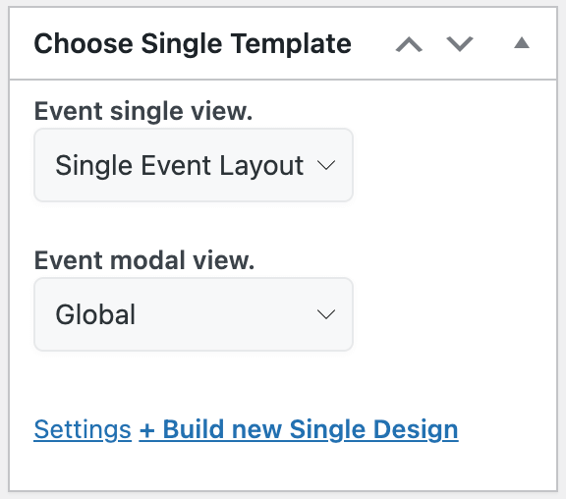Select the downward chevron in the panel header
The image size is (566, 499).
[460, 44]
